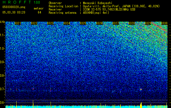Click the red echo mark below 0322

pos(33,89)
